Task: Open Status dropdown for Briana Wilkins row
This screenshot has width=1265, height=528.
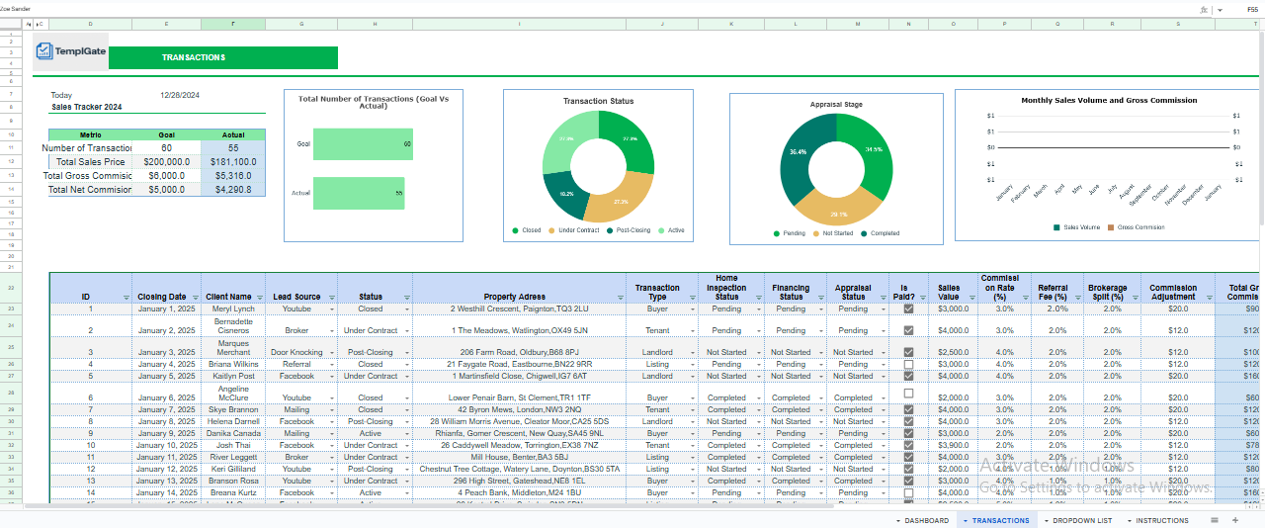Action: tap(406, 364)
